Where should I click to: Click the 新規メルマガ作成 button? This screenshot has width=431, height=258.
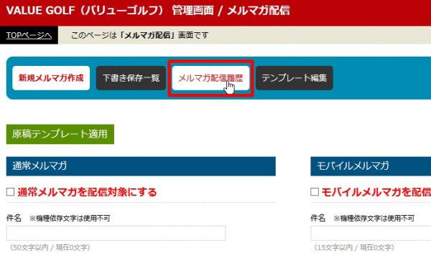tap(51, 78)
